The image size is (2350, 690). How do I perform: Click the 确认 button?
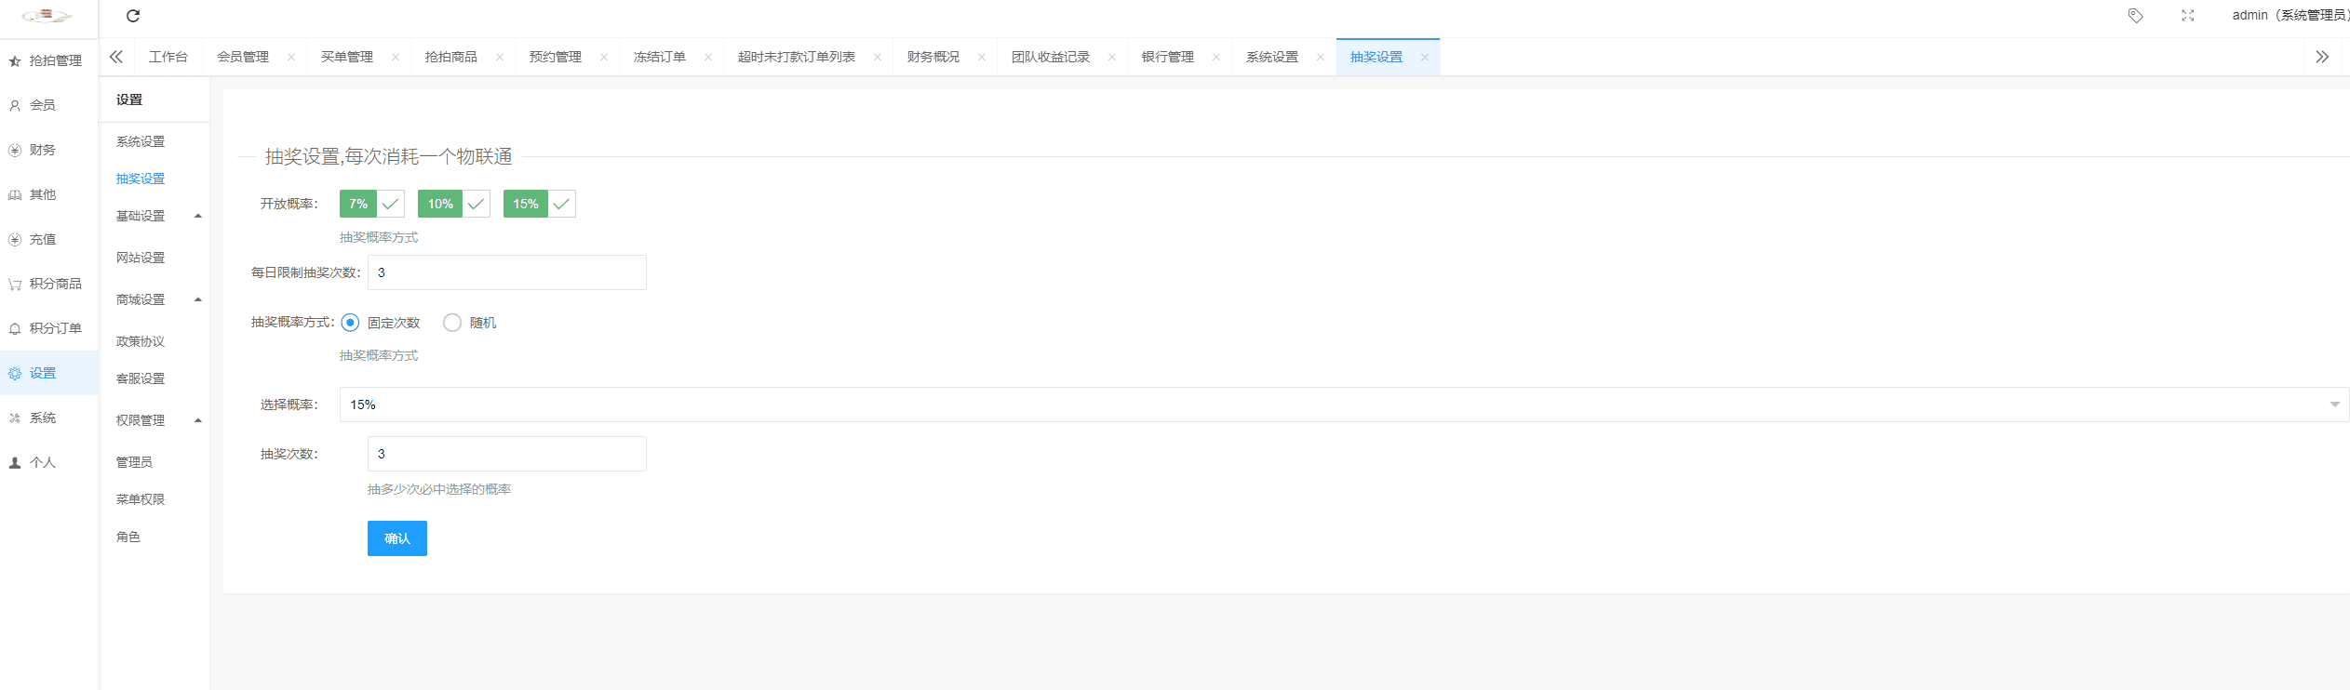396,538
